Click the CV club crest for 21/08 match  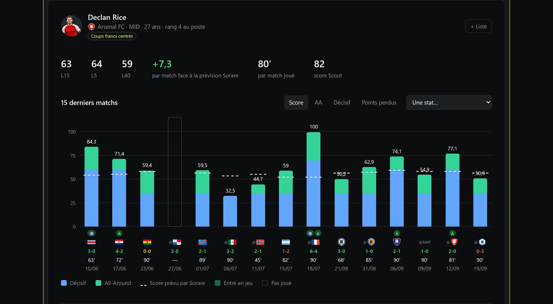(341, 242)
